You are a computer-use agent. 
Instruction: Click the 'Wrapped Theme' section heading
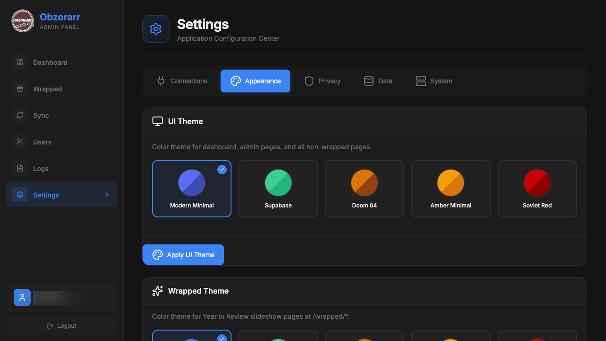coord(198,291)
